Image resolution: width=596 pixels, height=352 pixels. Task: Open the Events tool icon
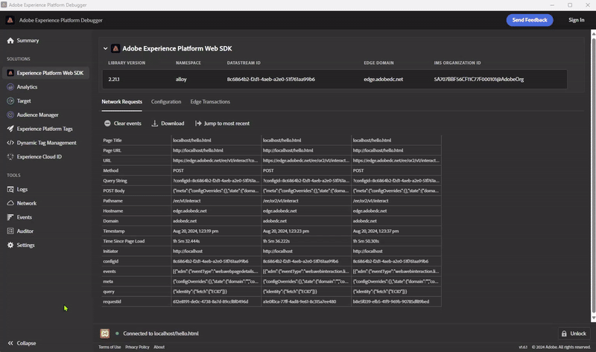pyautogui.click(x=10, y=217)
